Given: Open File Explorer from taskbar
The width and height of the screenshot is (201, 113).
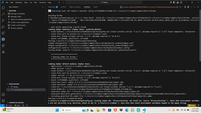Looking at the screenshot, I should point(98,110).
